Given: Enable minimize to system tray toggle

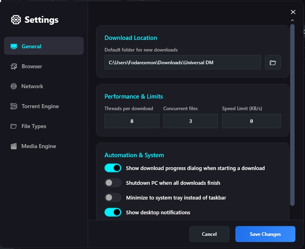Looking at the screenshot, I should (x=113, y=198).
